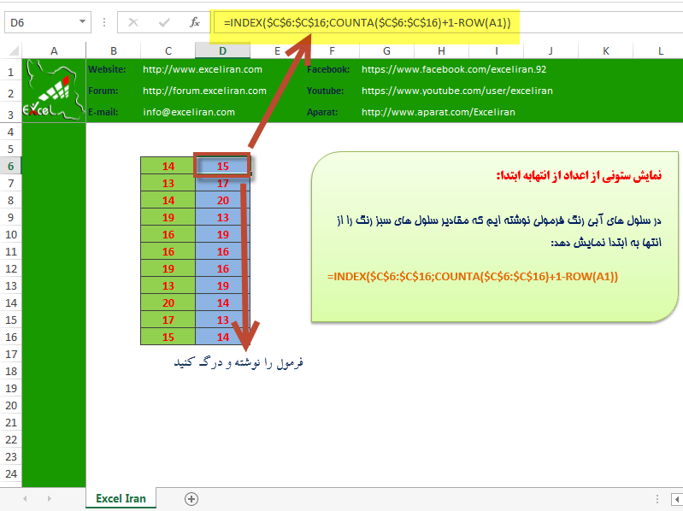Switch to the Excel Iran sheet tab
The image size is (683, 511).
(121, 499)
